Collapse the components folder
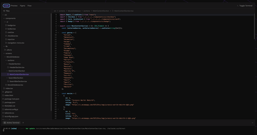Screen dimensions: 257x135 pyautogui.click(x=4, y=18)
